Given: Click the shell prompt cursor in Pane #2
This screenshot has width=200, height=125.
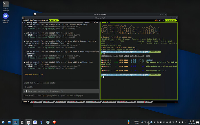Looking at the screenshot, I should tap(103, 77).
